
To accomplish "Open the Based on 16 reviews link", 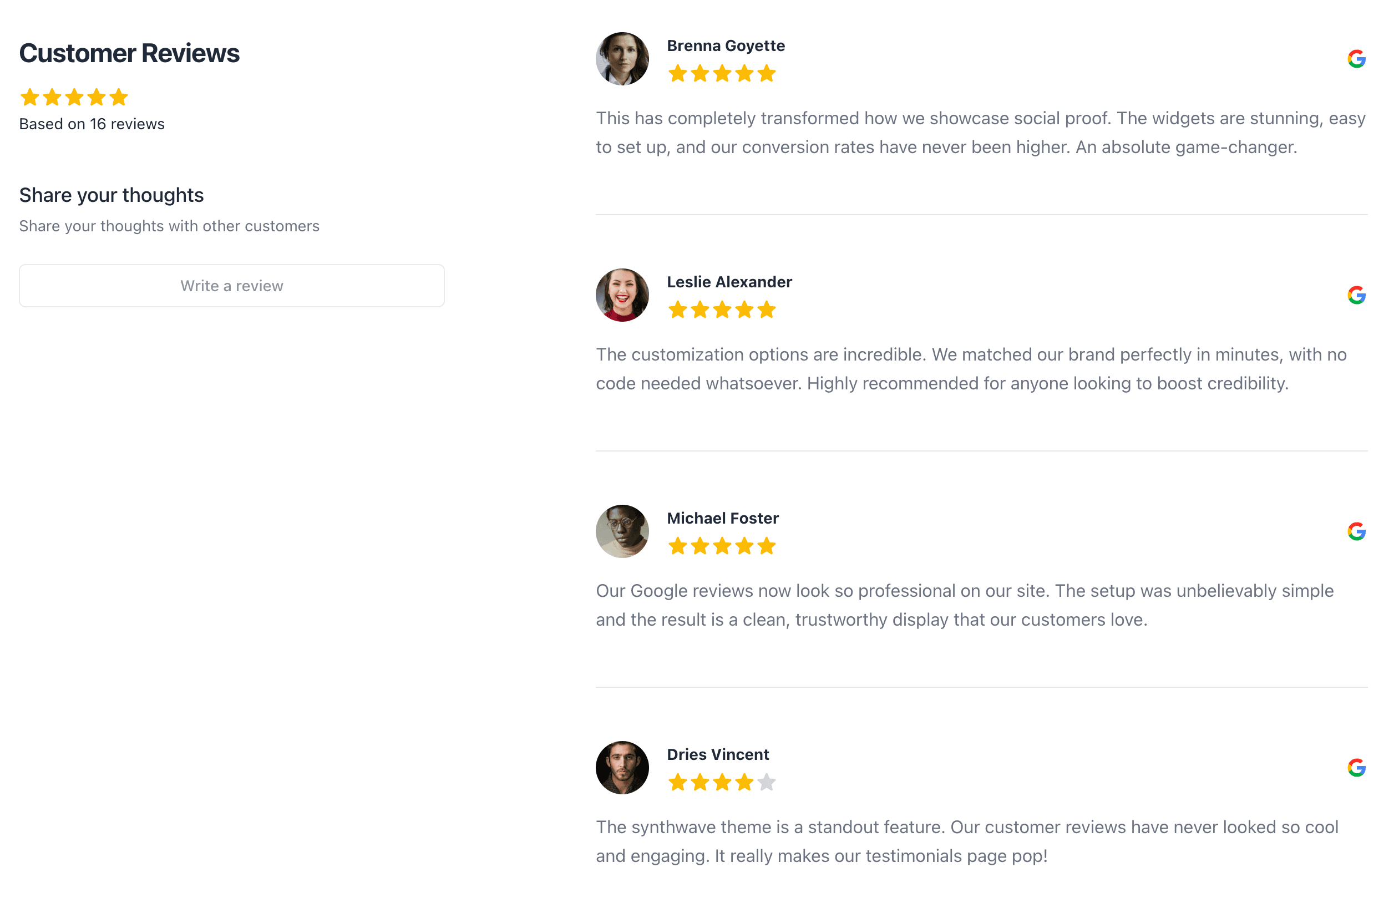I will pyautogui.click(x=92, y=124).
